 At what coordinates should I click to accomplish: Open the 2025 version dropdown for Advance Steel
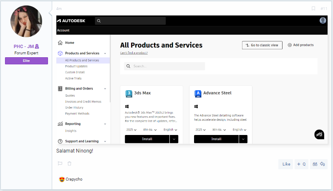(200, 130)
